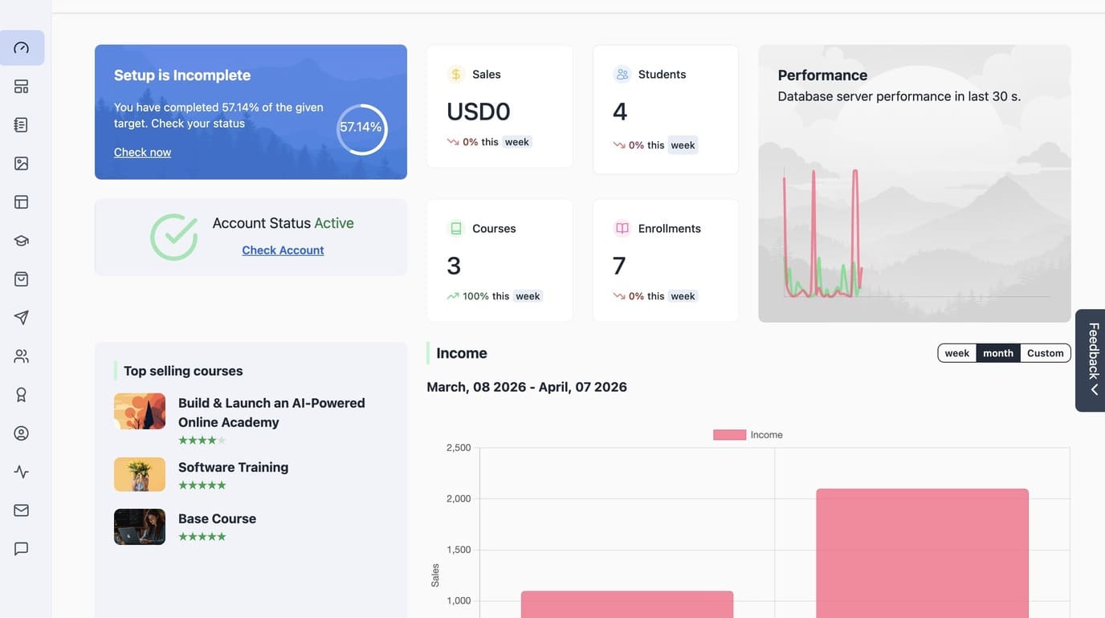Switch Income chart to week view

[957, 353]
